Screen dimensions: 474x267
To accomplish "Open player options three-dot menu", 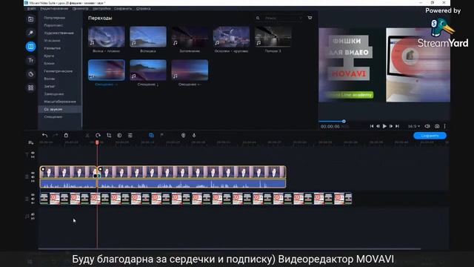I will (x=444, y=126).
